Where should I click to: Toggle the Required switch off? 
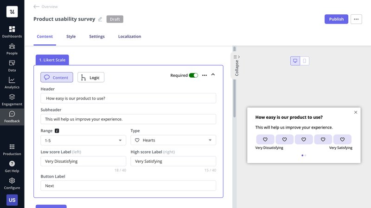193,75
